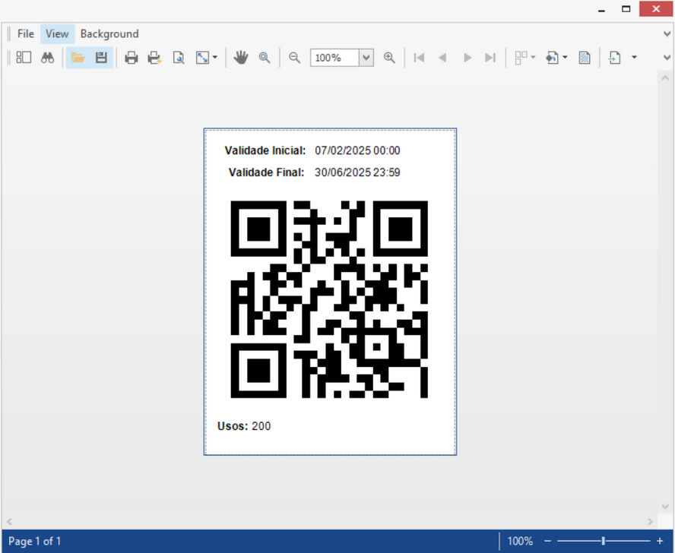Open the File menu
Screen dimensions: 675x553
pyautogui.click(x=26, y=33)
